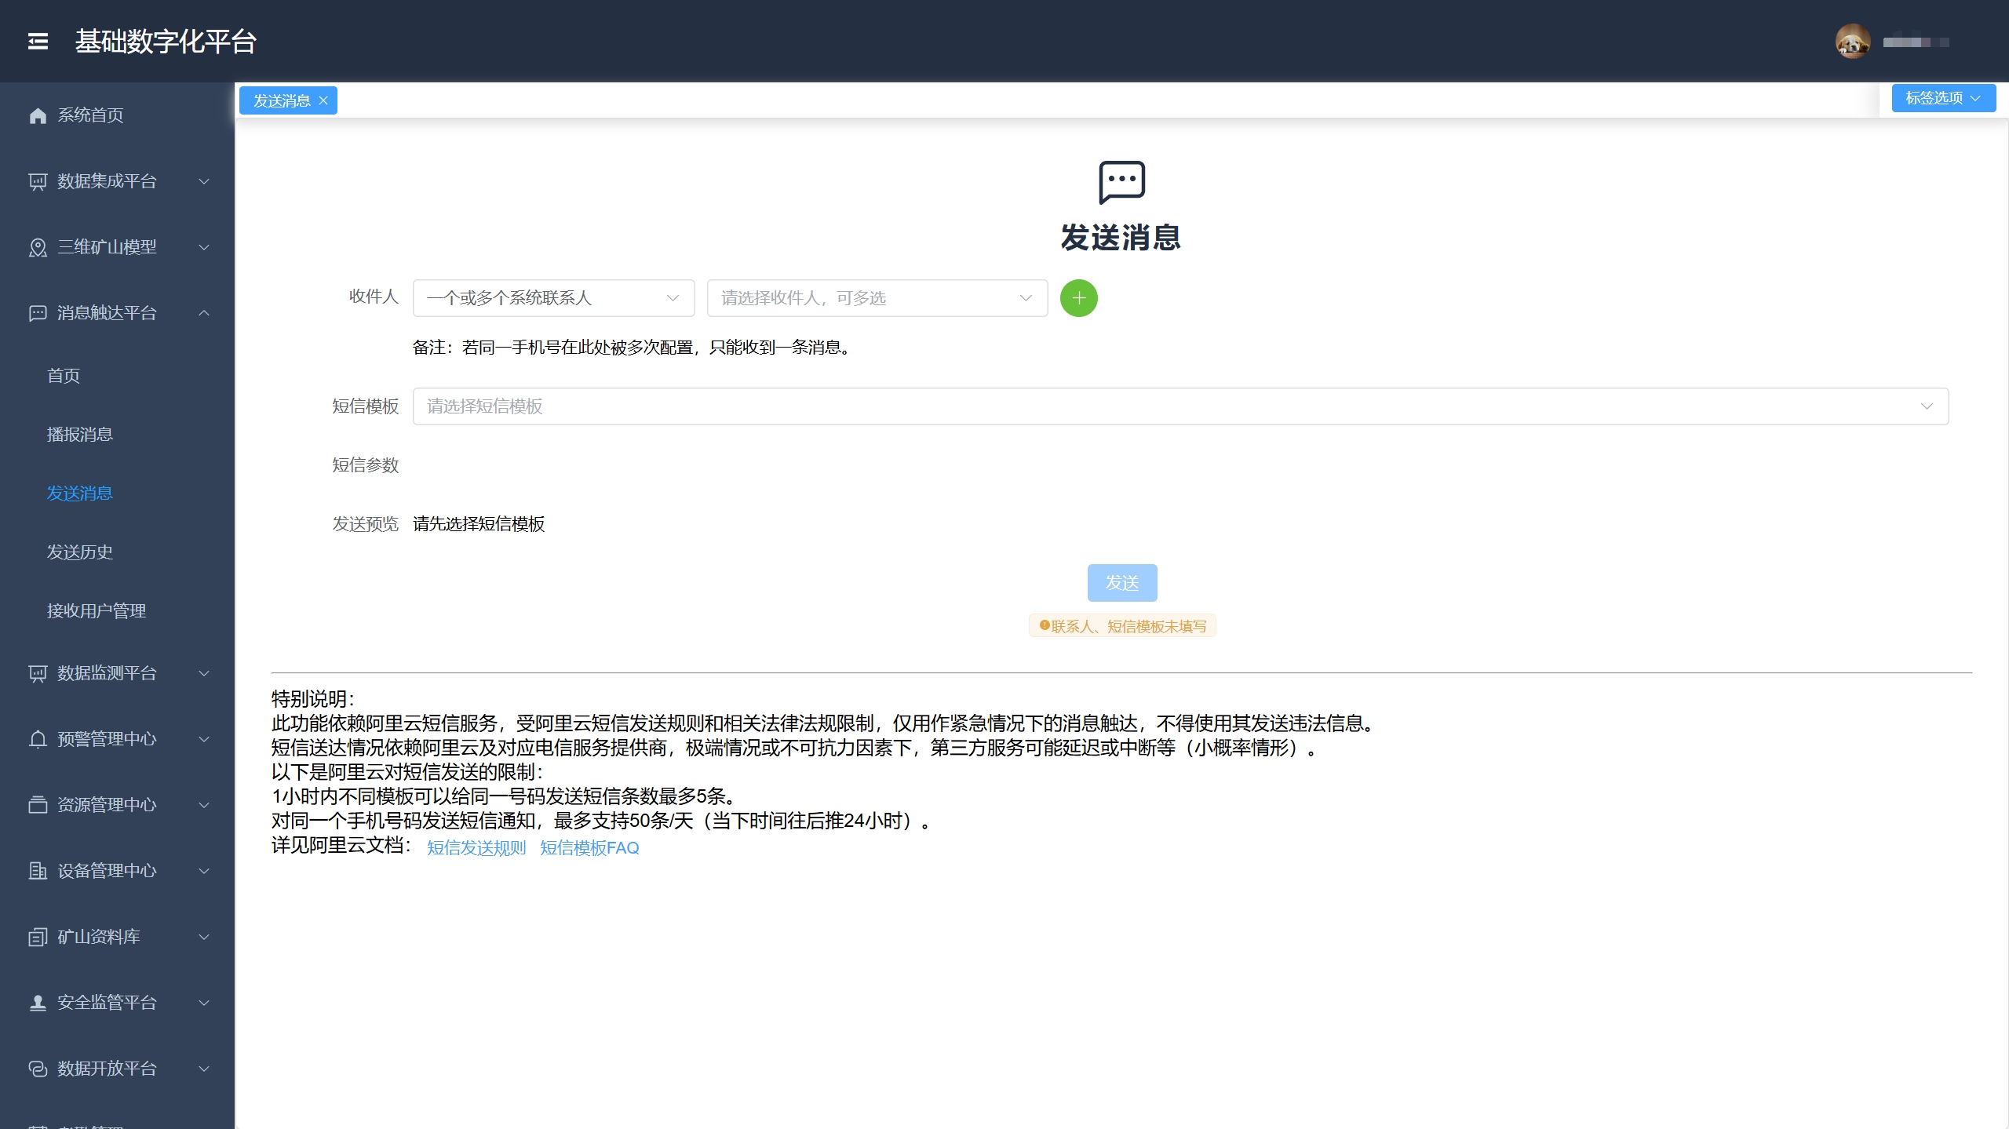Image resolution: width=2009 pixels, height=1129 pixels.
Task: Expand 预警管理中心 menu chevron
Action: point(204,739)
